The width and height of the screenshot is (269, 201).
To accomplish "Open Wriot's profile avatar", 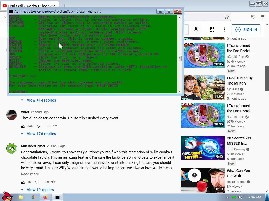I will click(12, 115).
